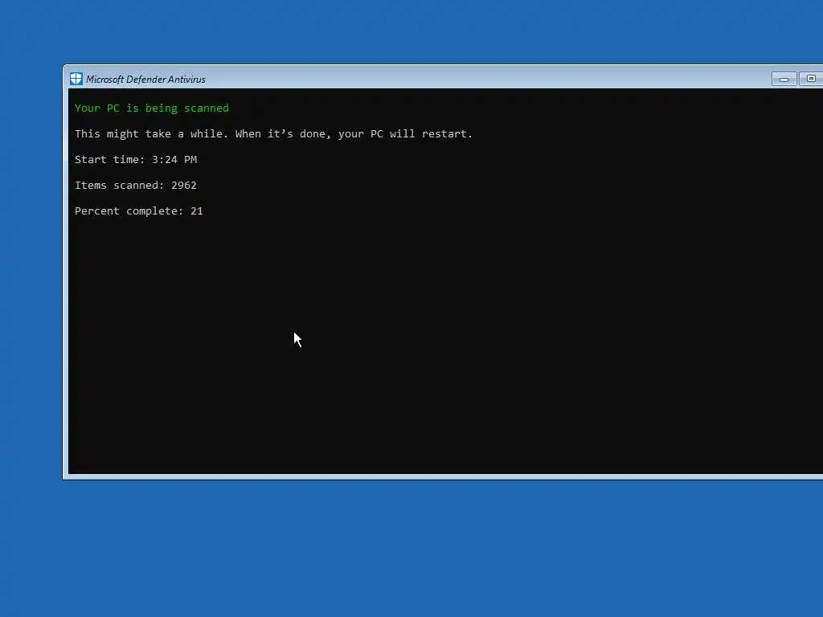Click the 'Start time: 3:24 PM' line
This screenshot has height=617, width=823.
(x=136, y=160)
